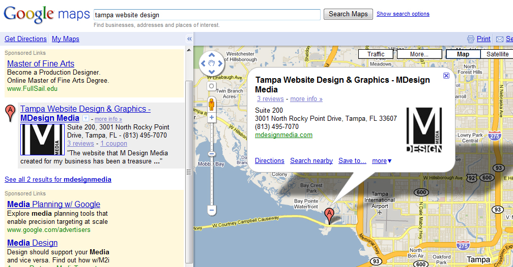Click the 'Tampa' city label on map
Screen dimensions: 513x267
tap(478, 260)
